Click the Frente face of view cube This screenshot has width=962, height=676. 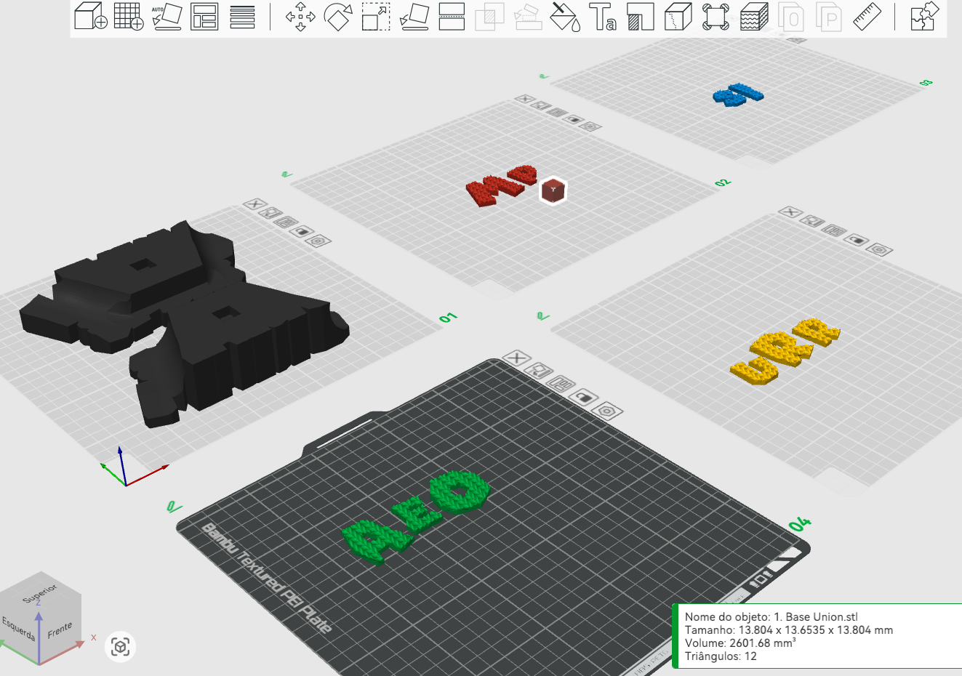60,629
